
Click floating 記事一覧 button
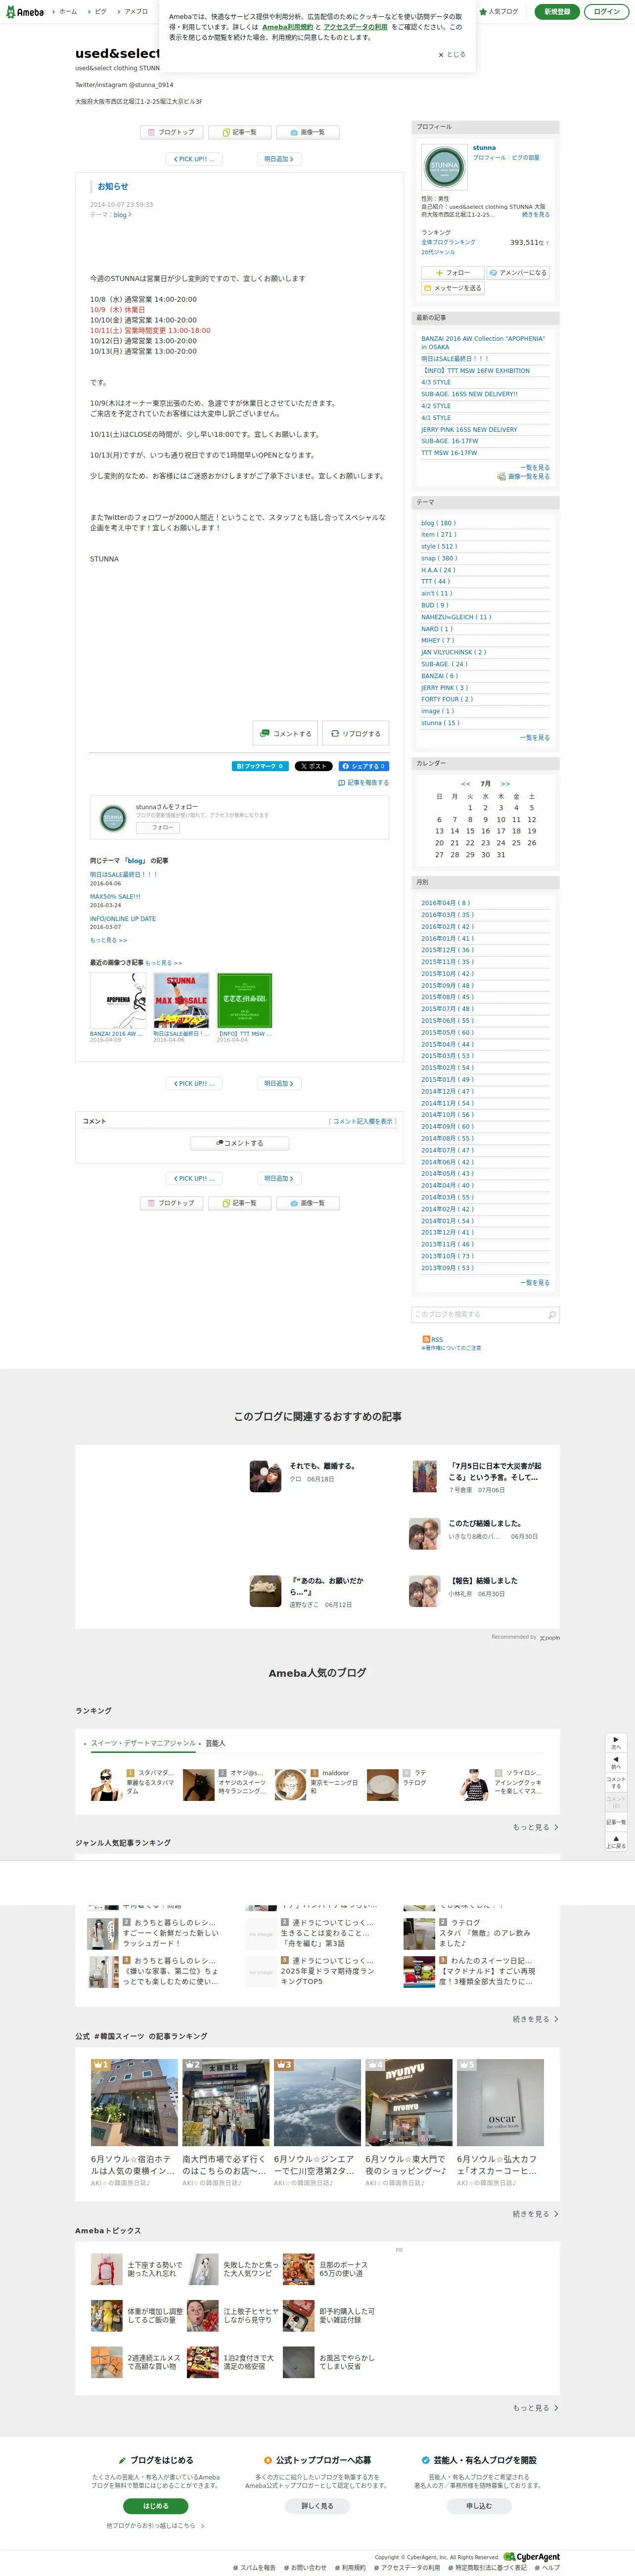tap(616, 1822)
